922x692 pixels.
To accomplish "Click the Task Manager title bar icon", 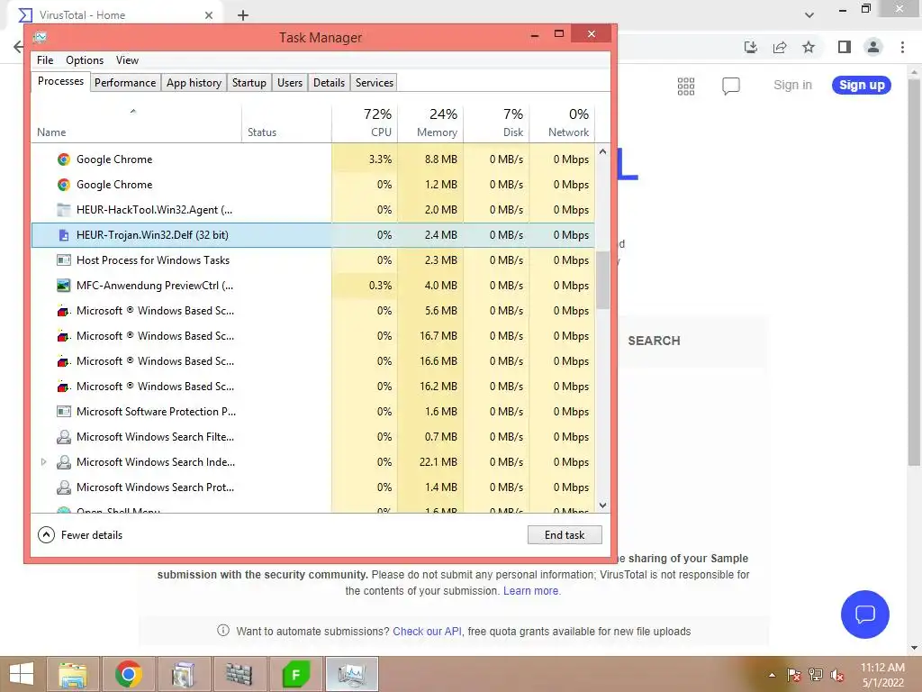I will click(x=40, y=37).
